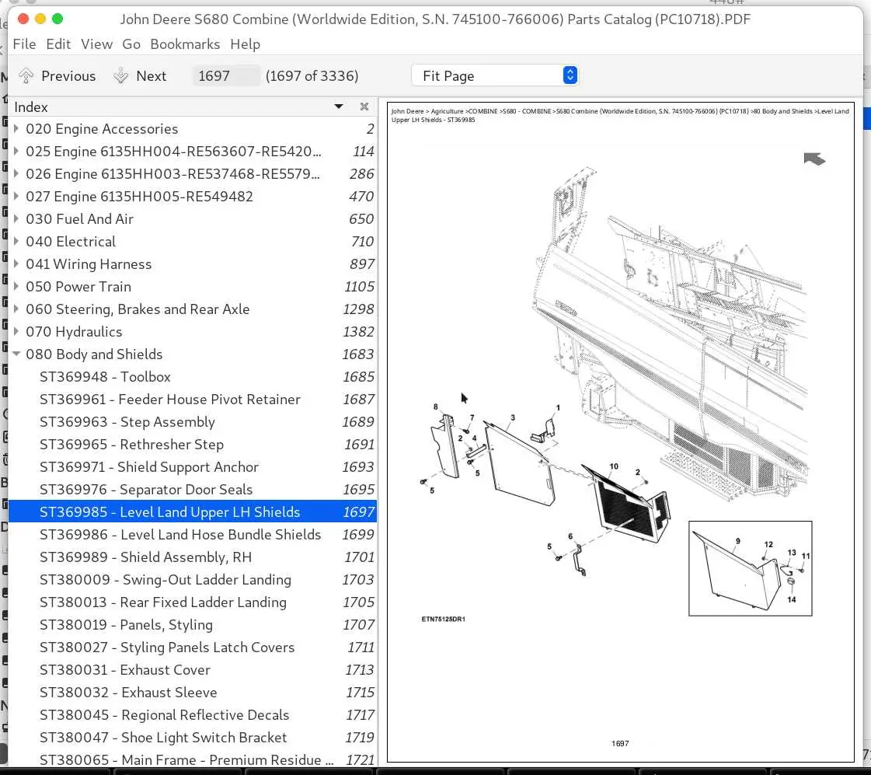
Task: Click the red close window button
Action: pyautogui.click(x=23, y=19)
